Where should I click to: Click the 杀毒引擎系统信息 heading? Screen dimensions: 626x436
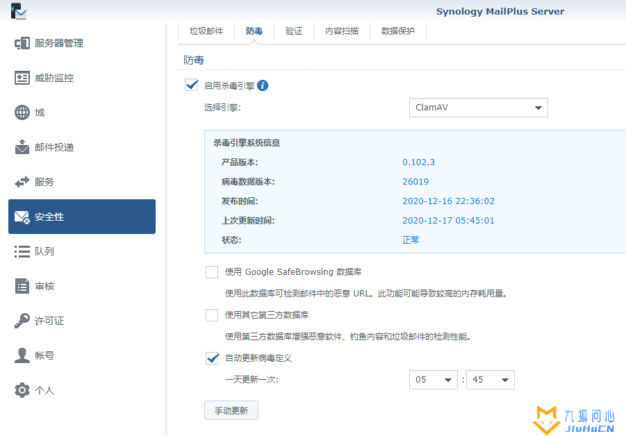tap(247, 143)
